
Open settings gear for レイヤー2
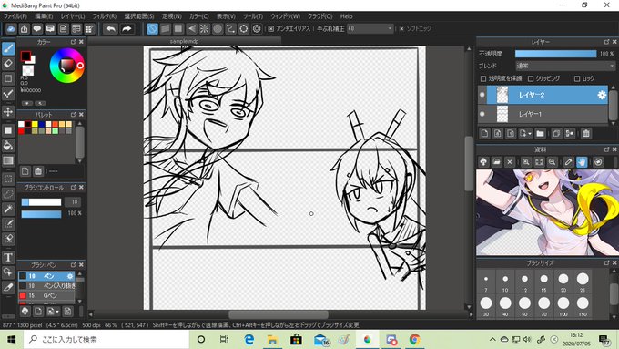tap(602, 95)
